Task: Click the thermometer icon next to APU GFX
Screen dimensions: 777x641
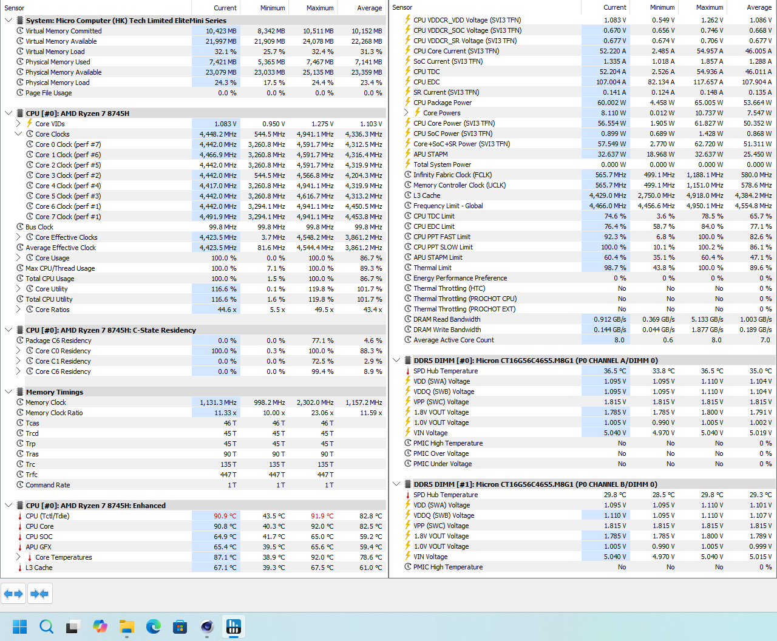Action: point(20,547)
